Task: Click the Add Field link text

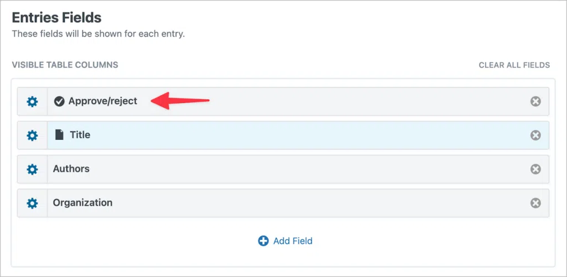Action: tap(293, 241)
